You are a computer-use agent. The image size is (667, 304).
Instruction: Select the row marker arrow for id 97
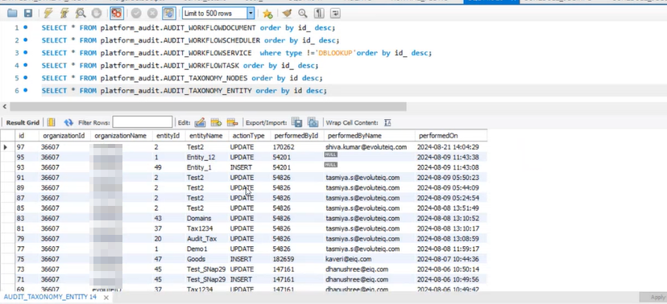pyautogui.click(x=6, y=147)
